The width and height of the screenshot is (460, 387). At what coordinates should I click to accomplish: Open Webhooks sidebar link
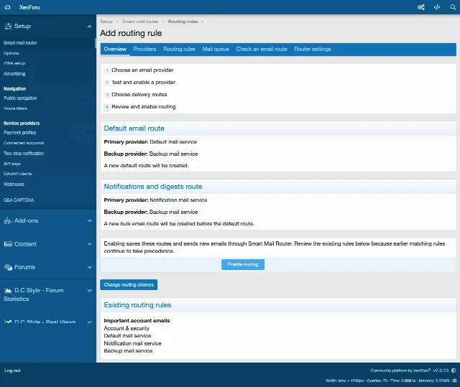(x=14, y=185)
